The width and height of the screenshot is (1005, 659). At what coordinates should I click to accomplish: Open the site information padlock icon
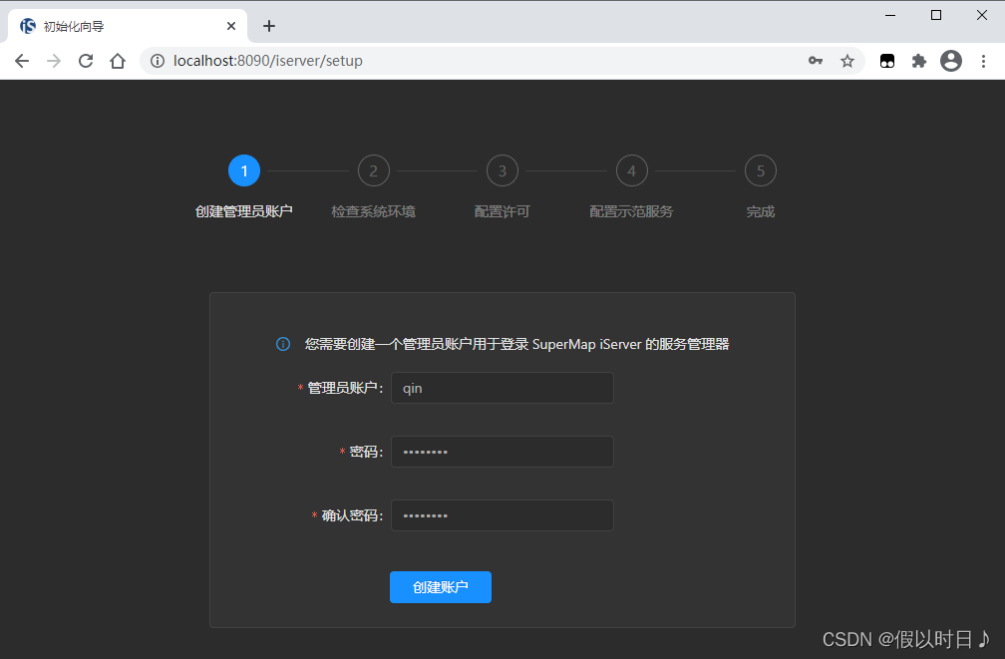(x=158, y=61)
